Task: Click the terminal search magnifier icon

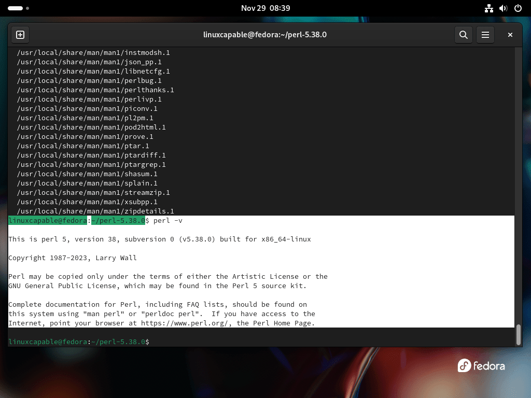Action: (463, 35)
